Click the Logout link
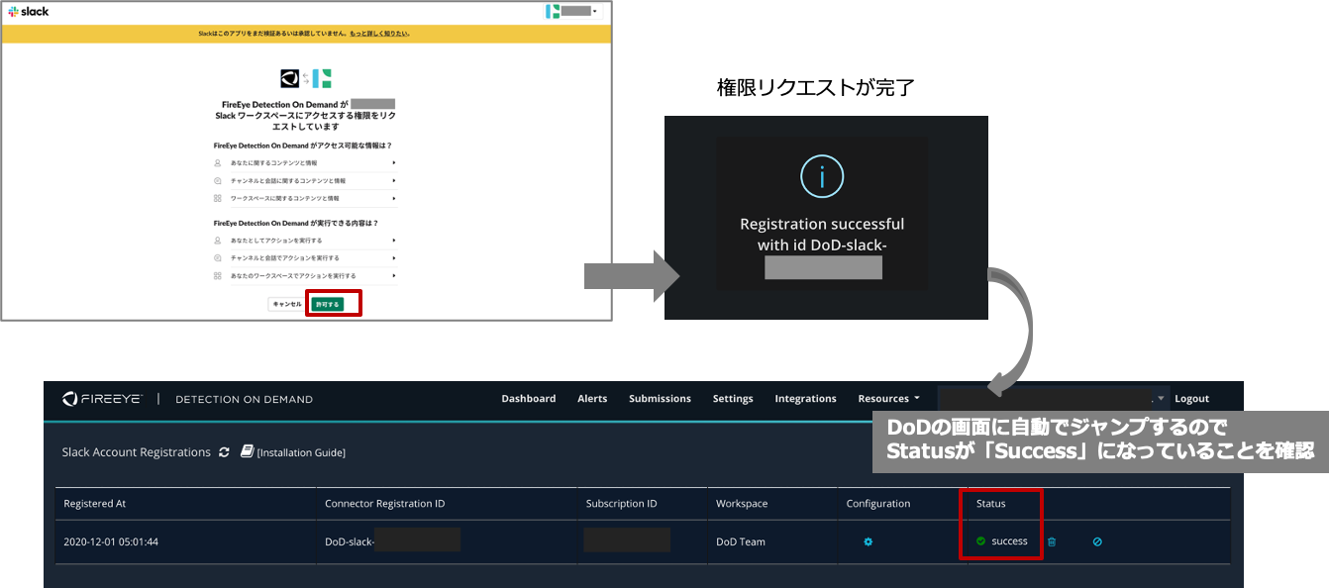1329x588 pixels. click(1191, 399)
